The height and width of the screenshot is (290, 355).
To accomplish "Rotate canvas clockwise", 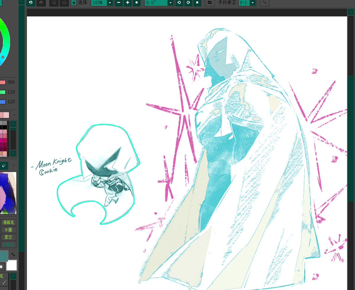I will pyautogui.click(x=188, y=2).
